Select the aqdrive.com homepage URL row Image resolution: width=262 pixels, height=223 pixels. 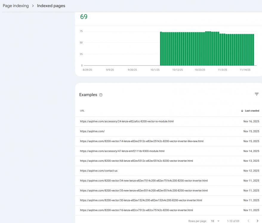93,131
